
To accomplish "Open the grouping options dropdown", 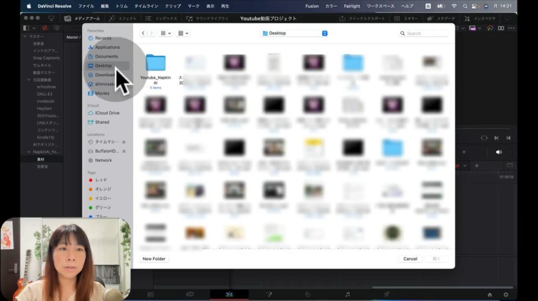I will 183,33.
